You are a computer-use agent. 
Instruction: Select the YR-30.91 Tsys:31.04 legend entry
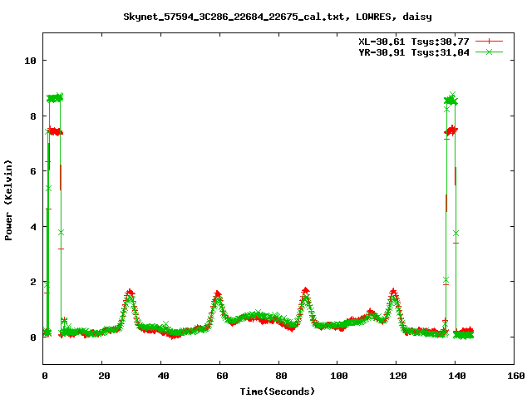414,52
